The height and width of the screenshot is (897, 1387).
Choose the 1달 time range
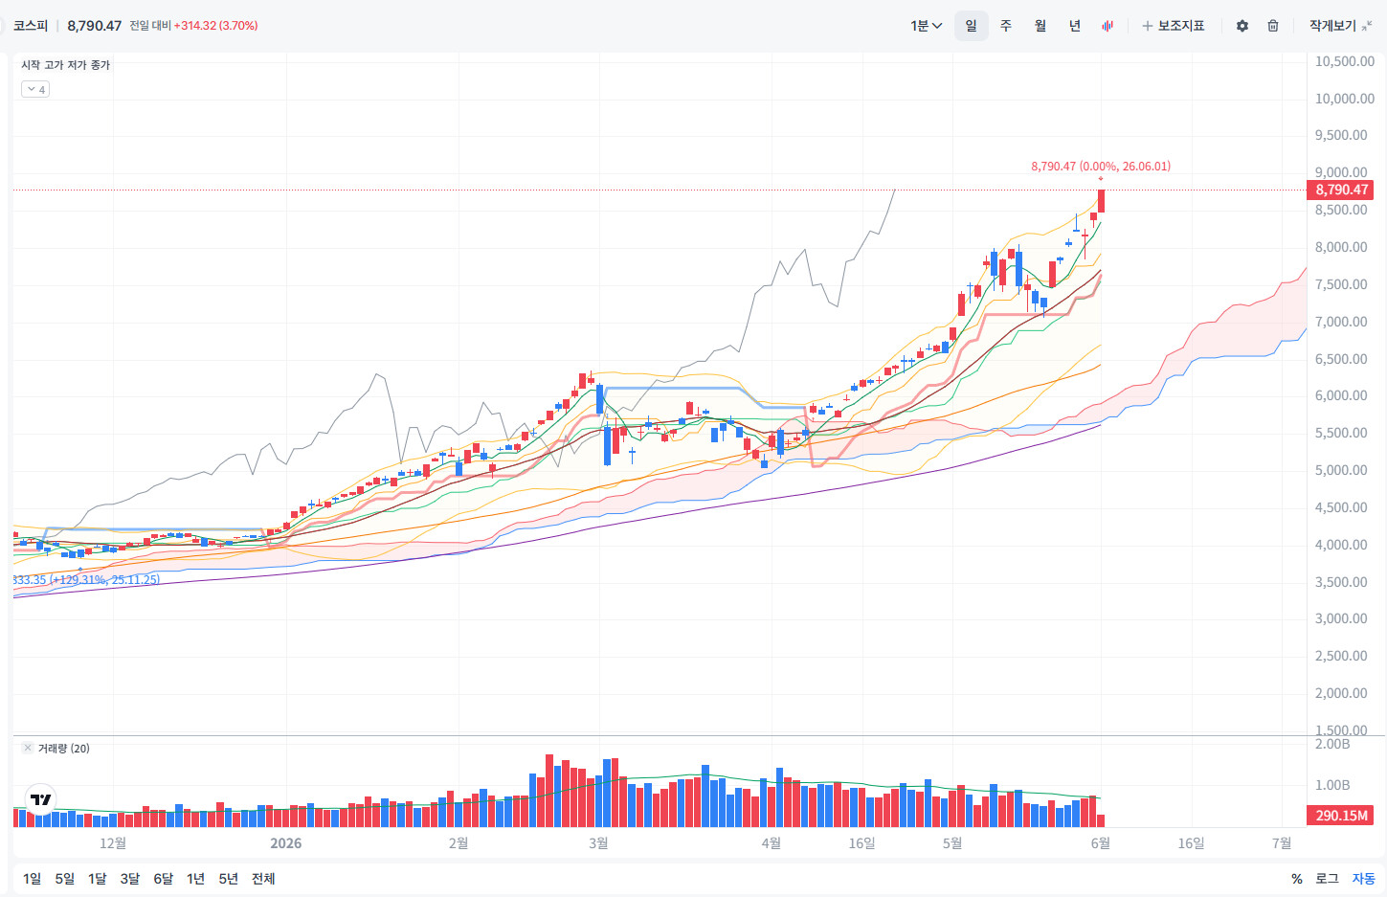click(x=98, y=879)
